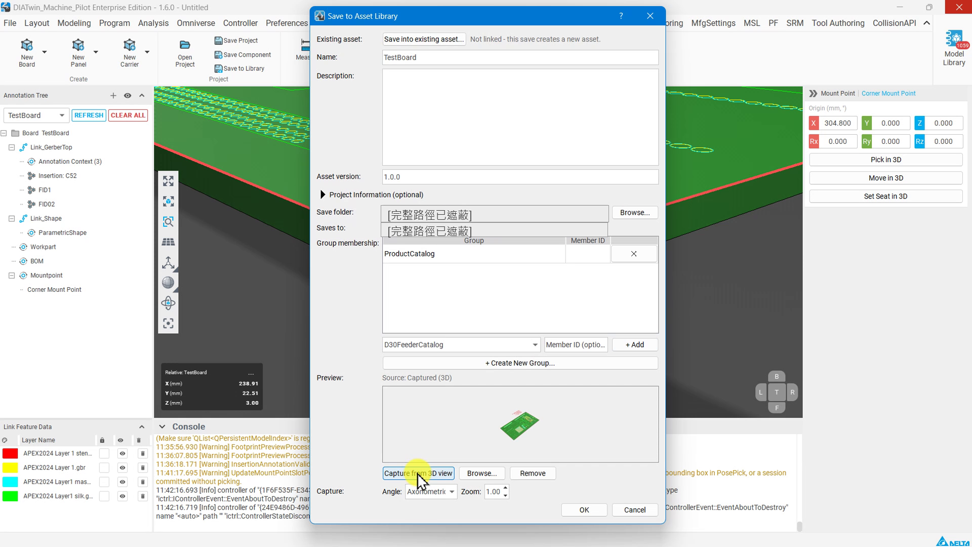Click the fit-all view icon in viewport toolbar
This screenshot has height=547, width=972.
tap(168, 181)
